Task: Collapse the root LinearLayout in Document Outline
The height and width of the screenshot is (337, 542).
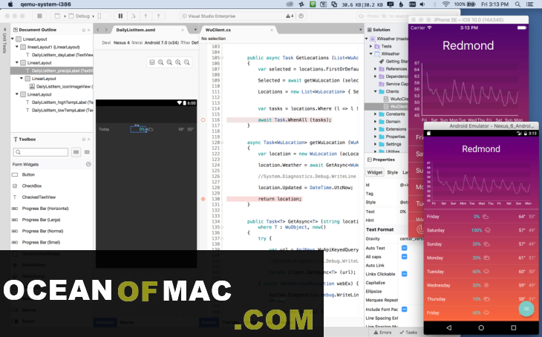Action: 13,39
